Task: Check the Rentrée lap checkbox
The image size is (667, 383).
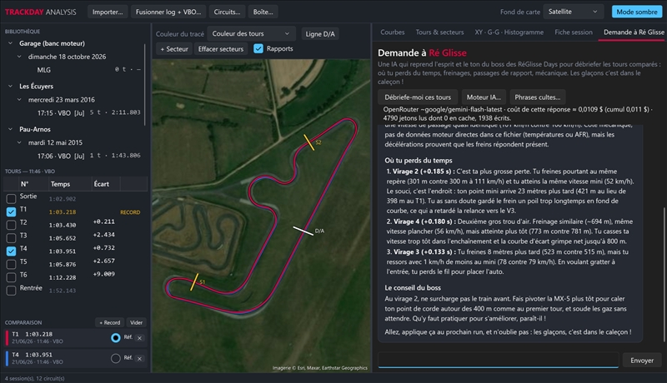Action: pos(11,291)
